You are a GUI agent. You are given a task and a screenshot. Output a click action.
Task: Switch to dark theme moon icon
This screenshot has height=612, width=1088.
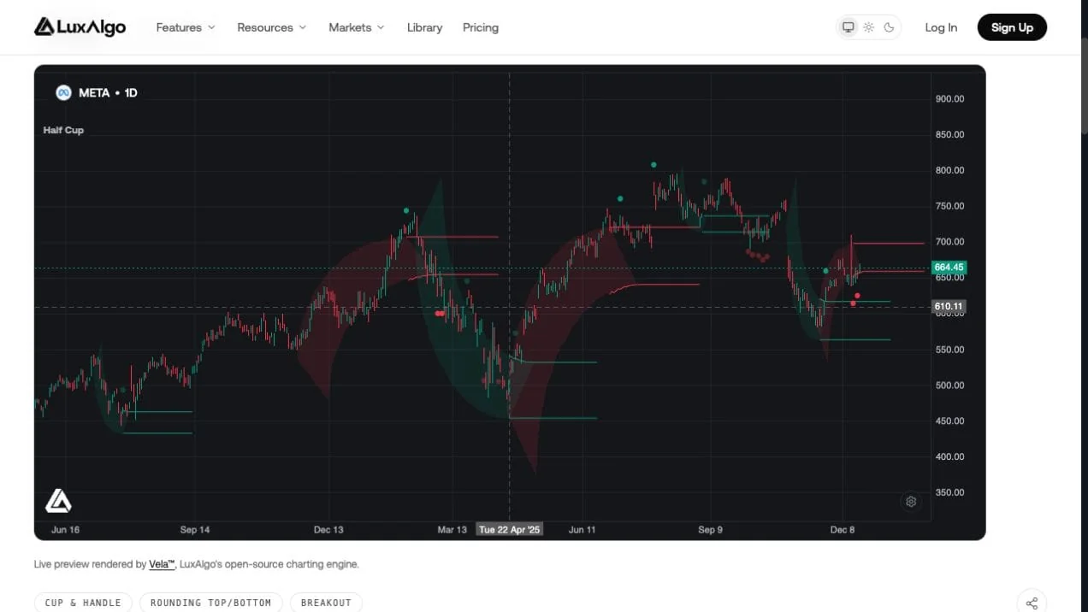coord(890,27)
